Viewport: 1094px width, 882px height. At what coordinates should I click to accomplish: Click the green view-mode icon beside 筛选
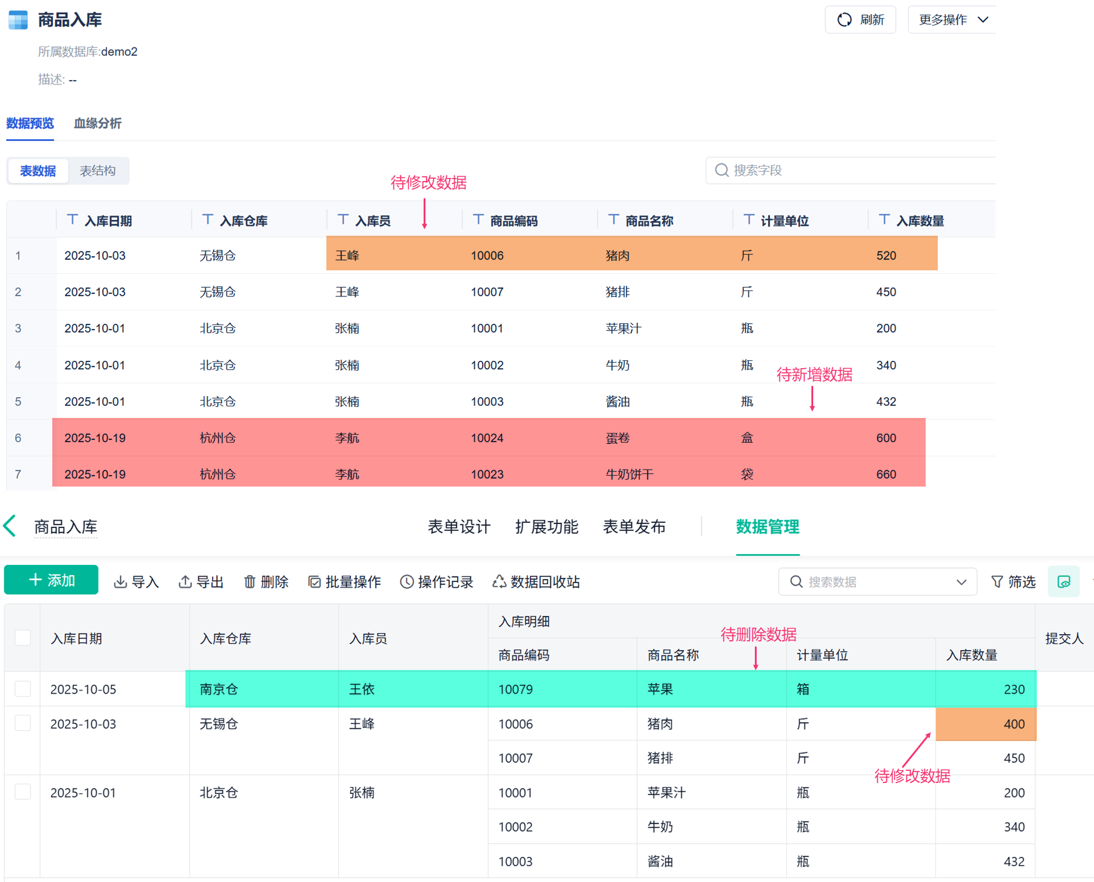click(x=1064, y=582)
